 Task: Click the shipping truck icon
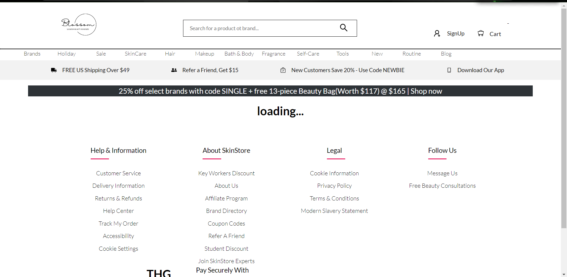[54, 70]
